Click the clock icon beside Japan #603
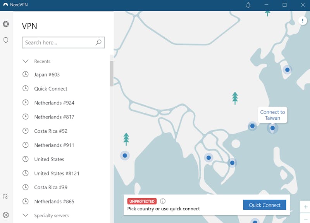Viewport: 310px width, 223px height. pyautogui.click(x=25, y=74)
